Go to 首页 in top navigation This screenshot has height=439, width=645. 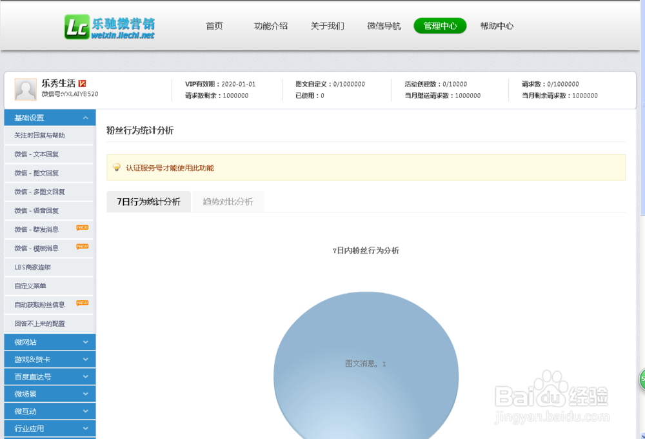click(x=214, y=26)
